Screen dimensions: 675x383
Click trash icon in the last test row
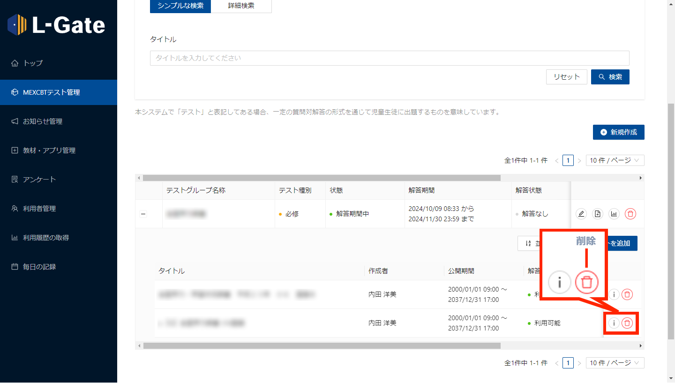628,323
